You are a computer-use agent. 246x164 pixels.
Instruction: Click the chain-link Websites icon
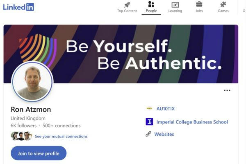[149, 134]
